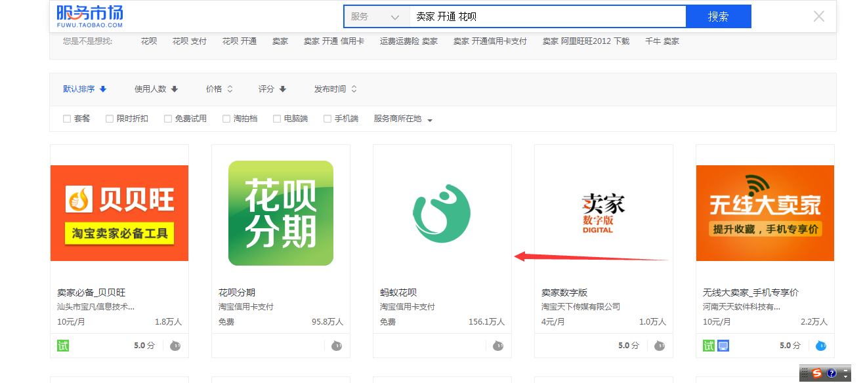863x383 pixels.
Task: Open the 服务 search category dropdown
Action: [377, 17]
